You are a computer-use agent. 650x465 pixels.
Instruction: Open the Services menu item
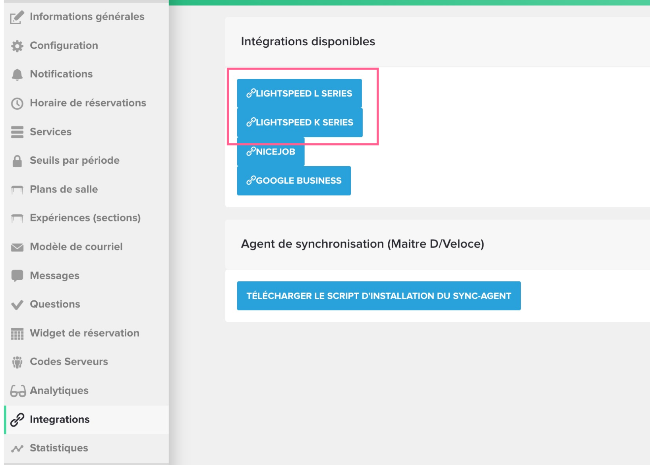click(x=50, y=132)
